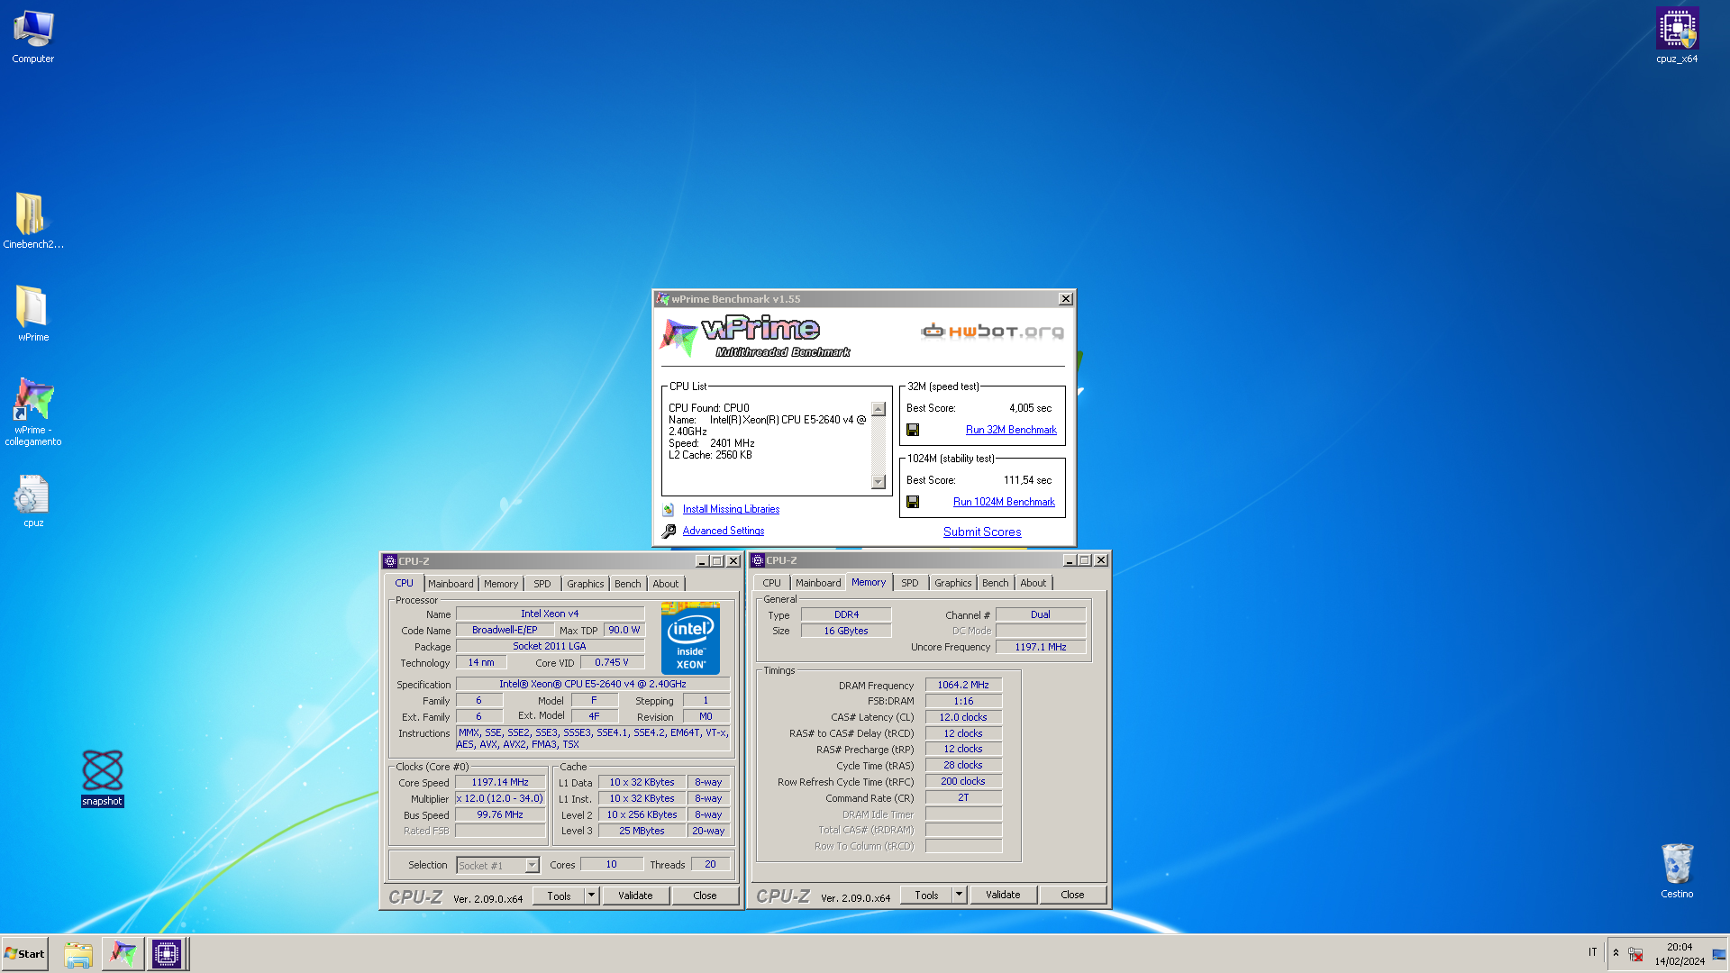Click Install Missing Libraries link
This screenshot has height=973, width=1730.
click(731, 510)
